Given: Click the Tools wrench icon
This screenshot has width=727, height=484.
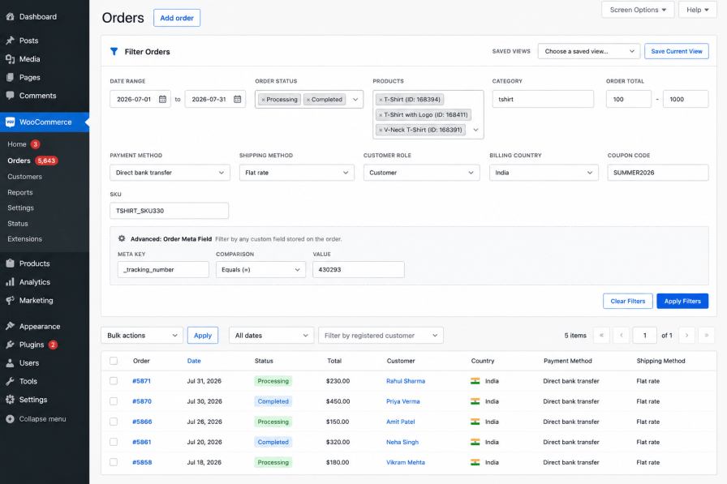Looking at the screenshot, I should pos(11,381).
